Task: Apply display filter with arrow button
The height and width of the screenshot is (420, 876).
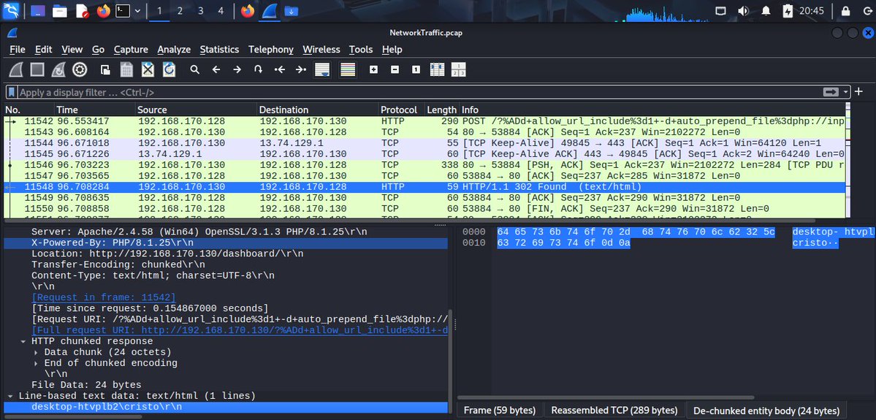Action: [x=831, y=92]
